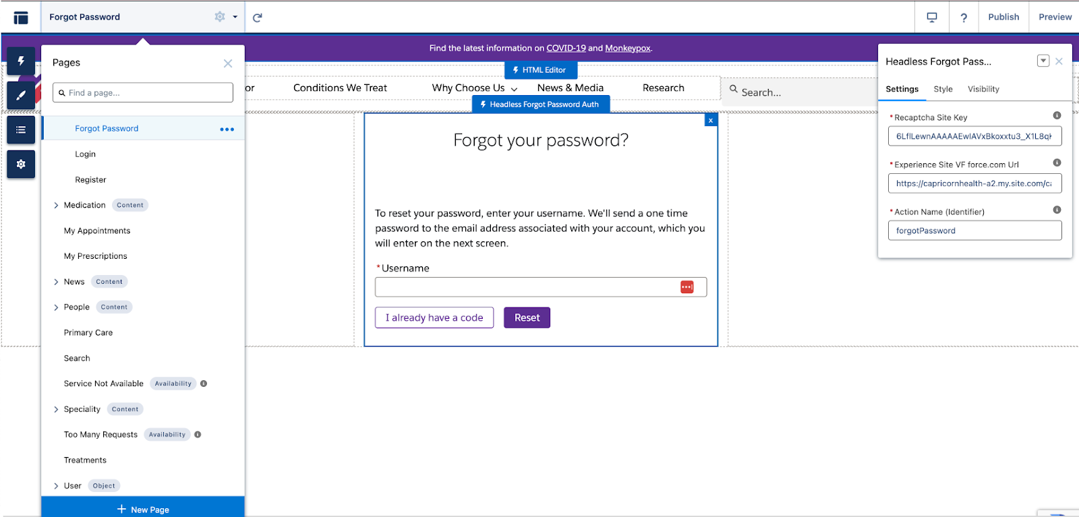
Task: Click the Reset button
Action: [527, 317]
